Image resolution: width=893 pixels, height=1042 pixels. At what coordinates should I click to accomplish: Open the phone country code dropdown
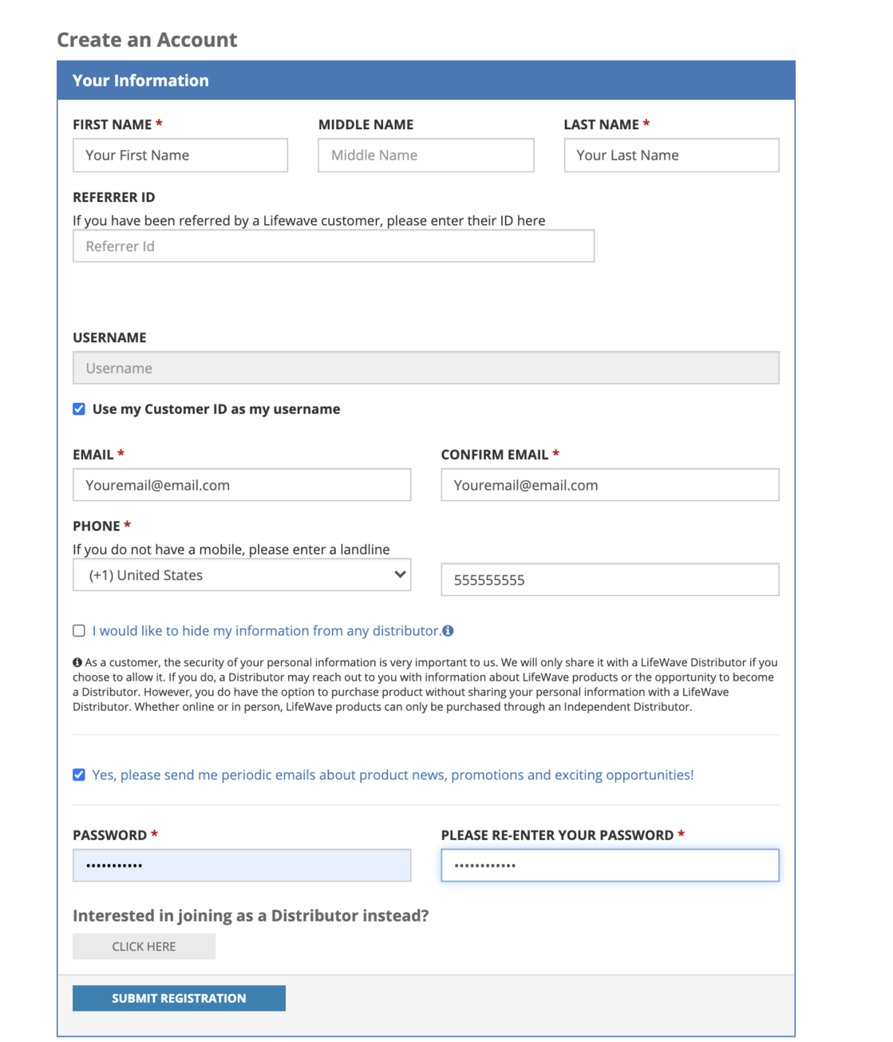[242, 575]
